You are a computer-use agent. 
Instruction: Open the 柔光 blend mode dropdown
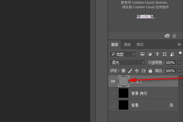click(x=127, y=63)
